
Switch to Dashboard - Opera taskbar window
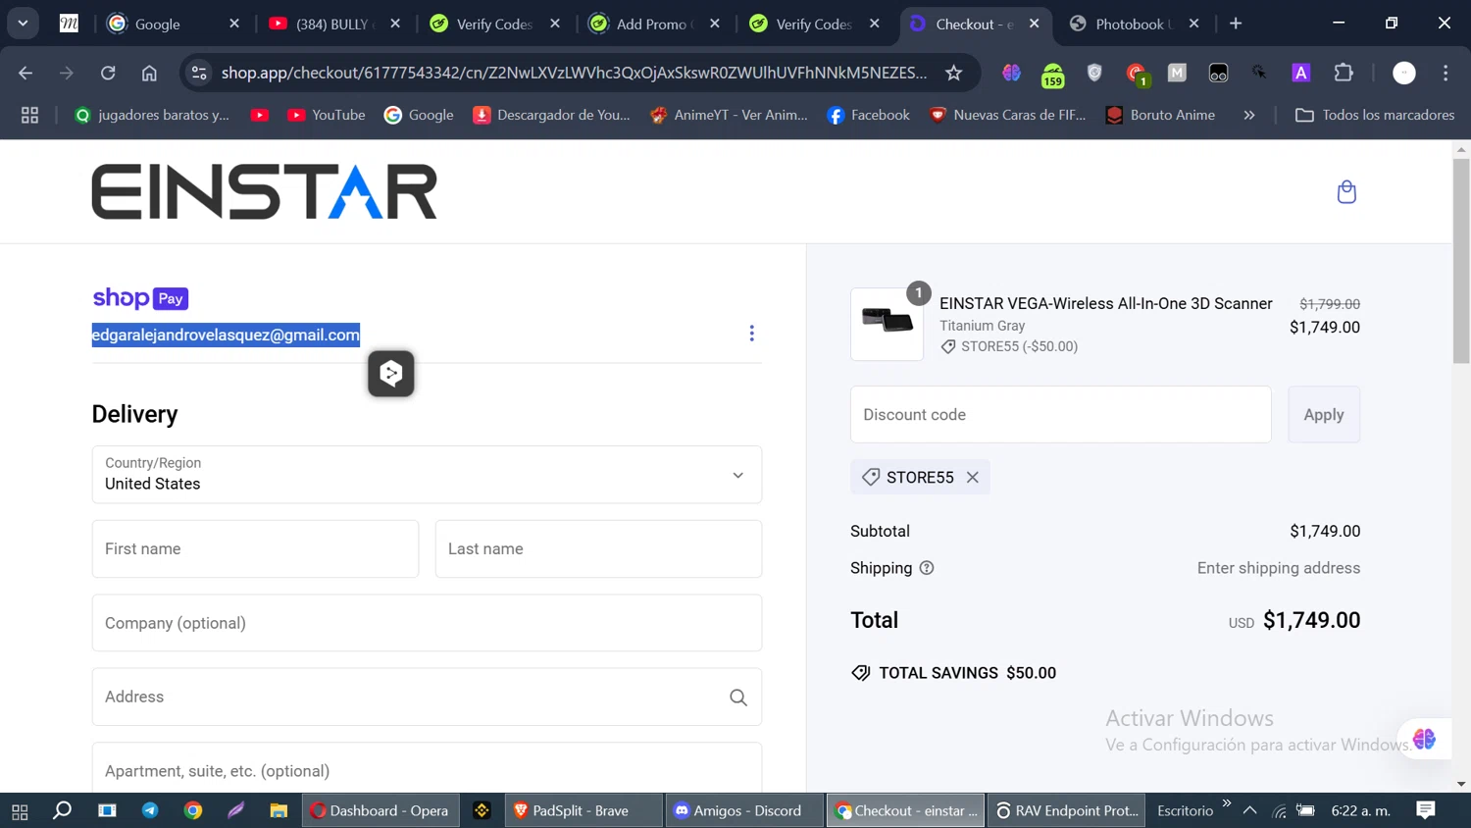tap(381, 810)
